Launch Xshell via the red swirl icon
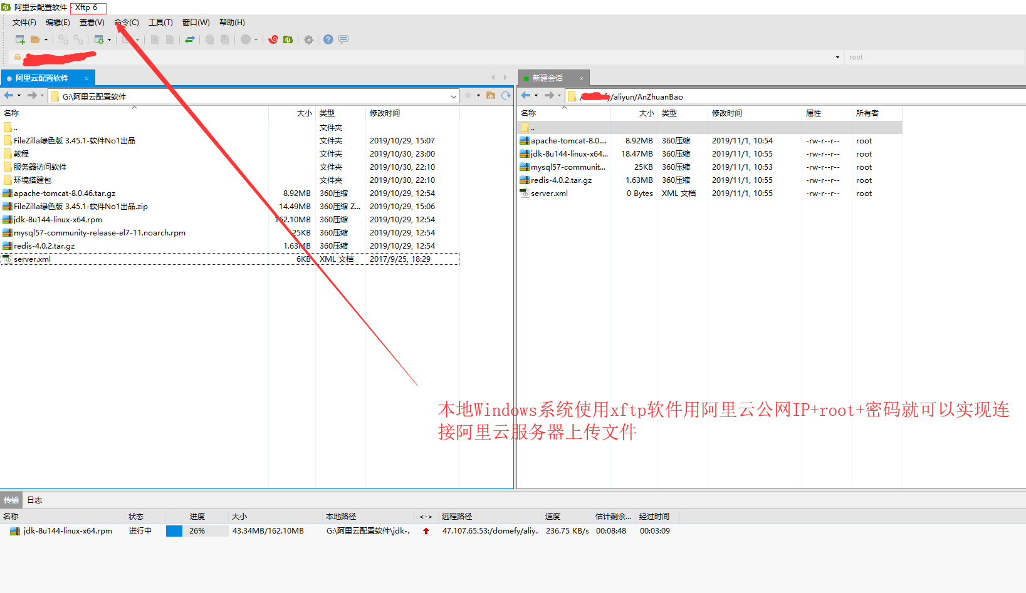Screen dimensions: 1026x593 click(x=273, y=39)
